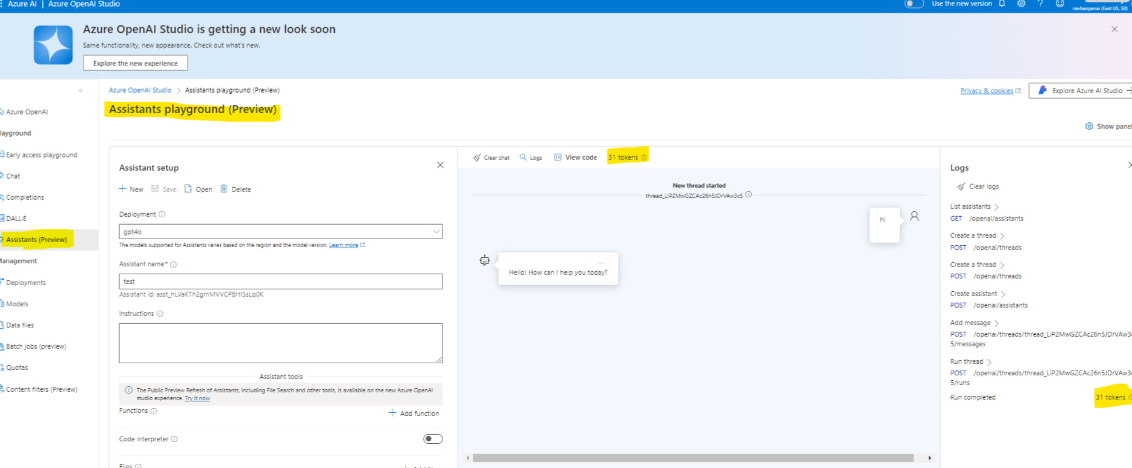Open Models in the sidebar

click(x=17, y=304)
